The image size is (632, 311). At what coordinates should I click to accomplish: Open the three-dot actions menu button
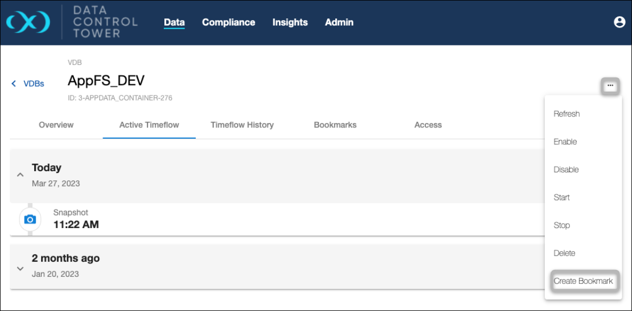610,85
